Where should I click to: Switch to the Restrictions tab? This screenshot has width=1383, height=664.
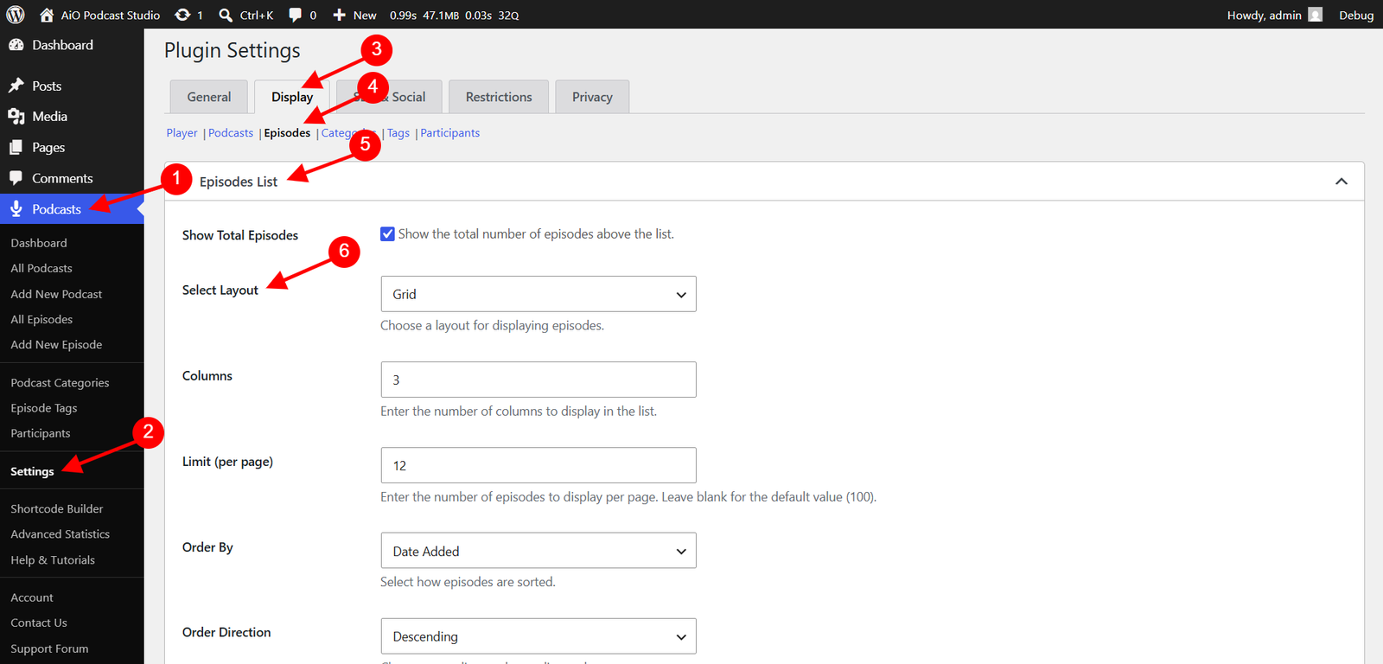499,97
